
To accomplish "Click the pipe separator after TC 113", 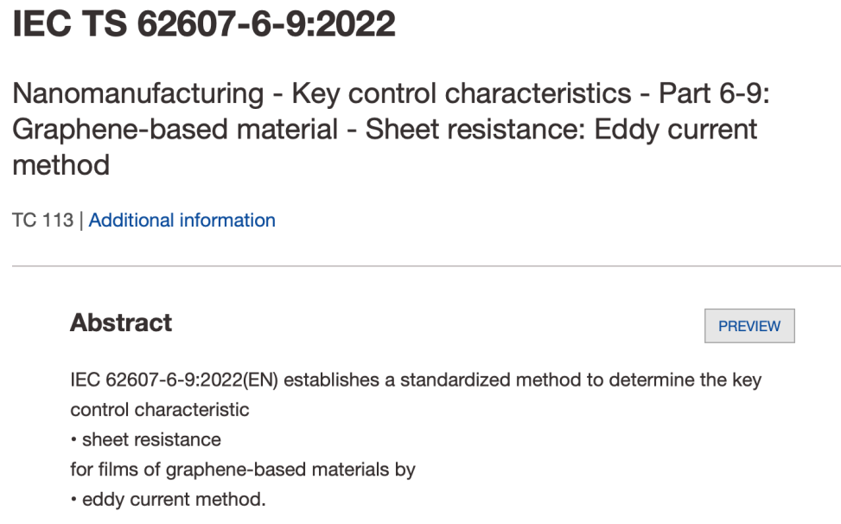I will pos(81,220).
